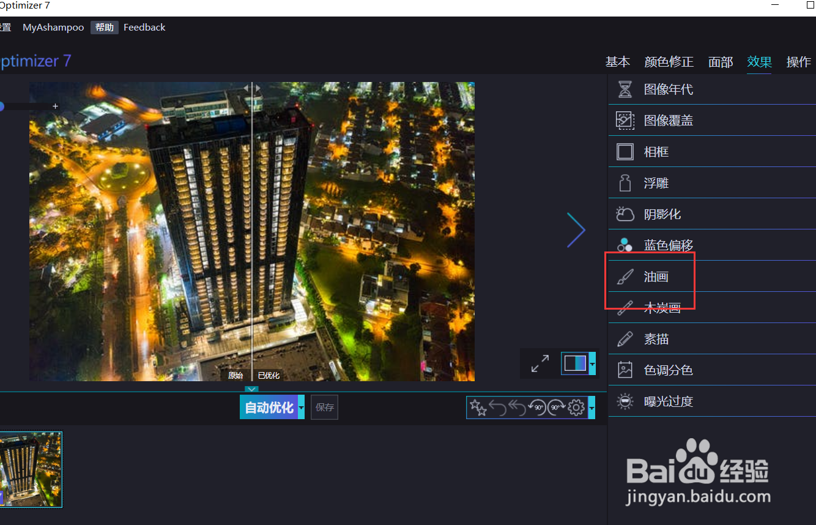The image size is (816, 525).
Task: Apply the 阴影化 shadow effect
Action: 657,214
